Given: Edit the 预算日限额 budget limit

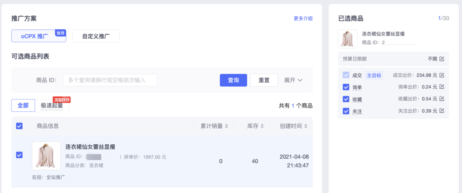Looking at the screenshot, I should (442, 59).
